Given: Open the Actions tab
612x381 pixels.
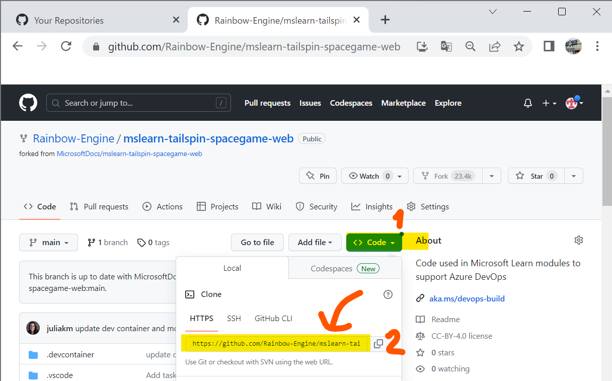Looking at the screenshot, I should coord(163,206).
